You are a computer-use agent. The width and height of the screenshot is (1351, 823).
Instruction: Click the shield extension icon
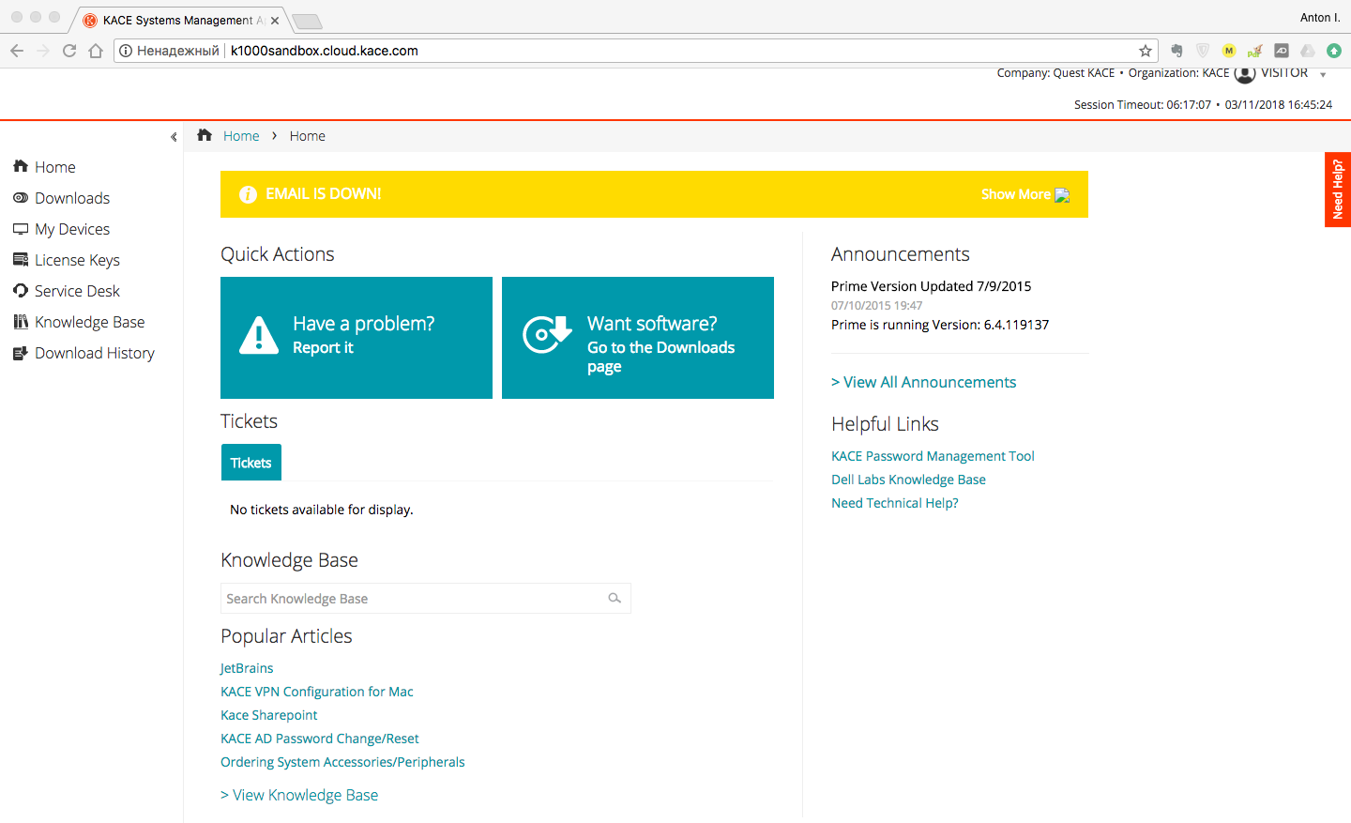coord(1203,51)
